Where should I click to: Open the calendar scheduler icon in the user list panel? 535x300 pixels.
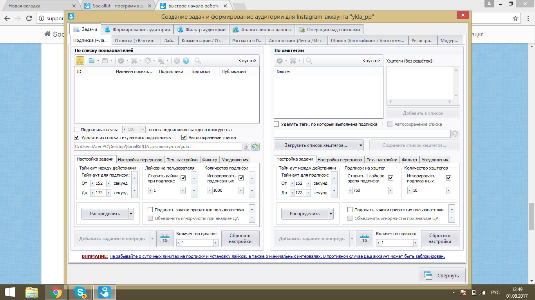(165, 239)
